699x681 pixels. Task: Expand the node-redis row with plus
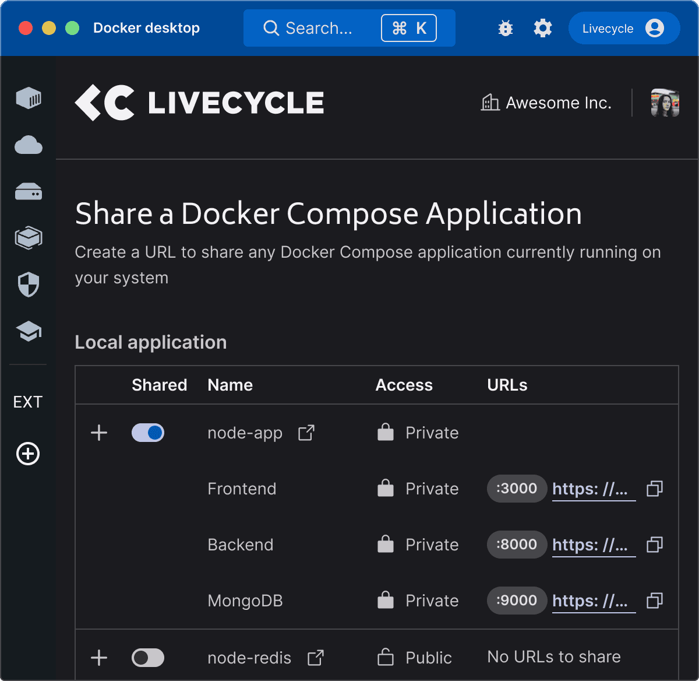click(x=99, y=658)
